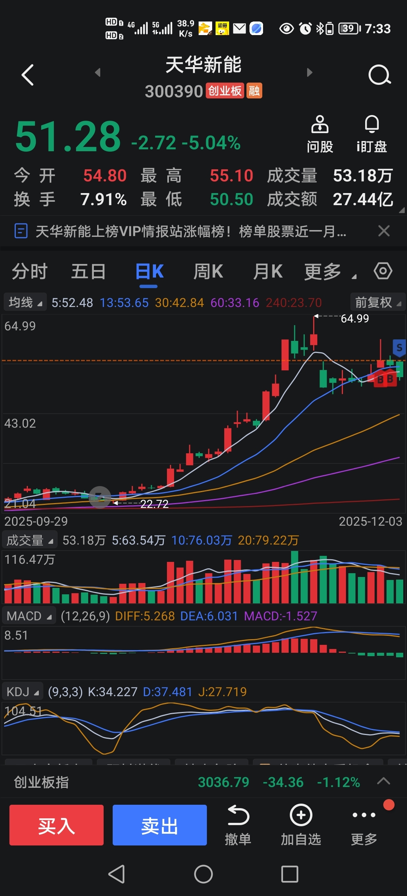Viewport: 407px width, 896px height.
Task: Tap the 5:52.48 moving average value
Action: click(72, 302)
